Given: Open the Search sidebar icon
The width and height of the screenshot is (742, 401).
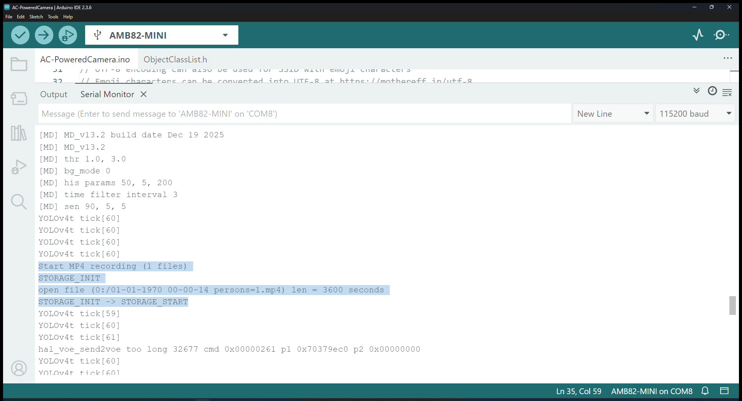Looking at the screenshot, I should click(19, 202).
